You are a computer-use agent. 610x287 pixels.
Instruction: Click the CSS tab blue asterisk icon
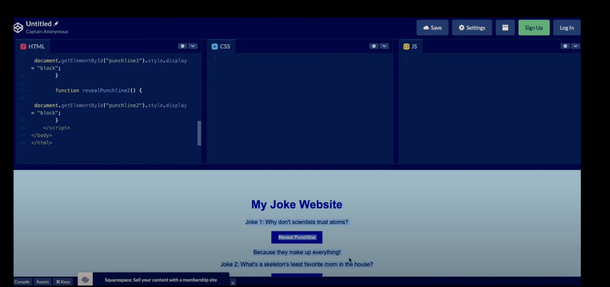coord(215,46)
